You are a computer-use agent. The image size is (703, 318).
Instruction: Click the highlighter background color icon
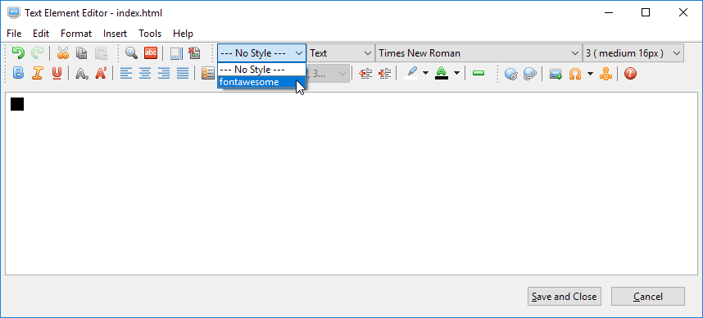coord(410,73)
